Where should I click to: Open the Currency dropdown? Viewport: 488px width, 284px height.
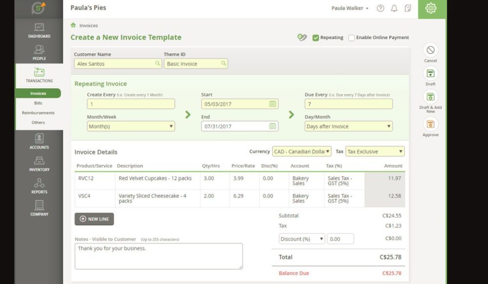point(302,151)
